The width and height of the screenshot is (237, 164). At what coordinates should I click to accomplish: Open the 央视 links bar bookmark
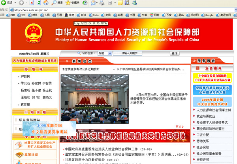pos(106,15)
